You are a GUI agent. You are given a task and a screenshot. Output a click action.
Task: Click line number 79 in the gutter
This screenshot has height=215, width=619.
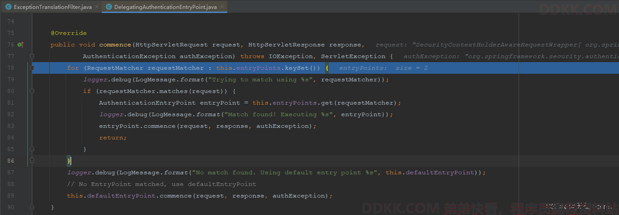tap(11, 80)
